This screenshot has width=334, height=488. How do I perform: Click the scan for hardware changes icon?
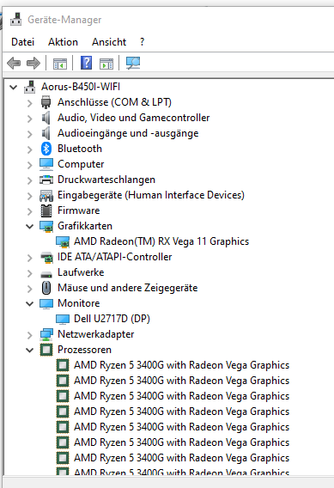click(133, 64)
